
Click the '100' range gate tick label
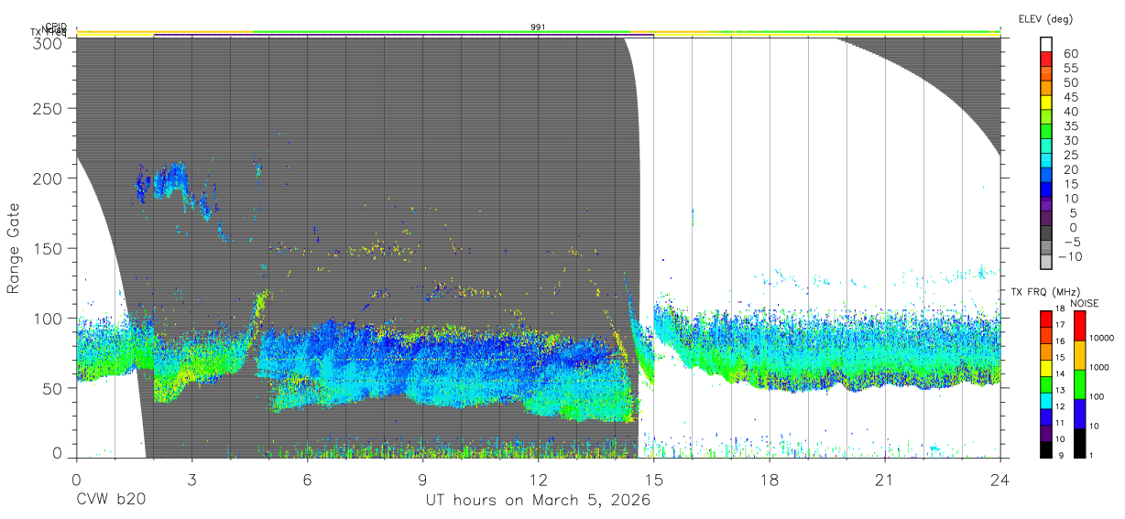[46, 318]
